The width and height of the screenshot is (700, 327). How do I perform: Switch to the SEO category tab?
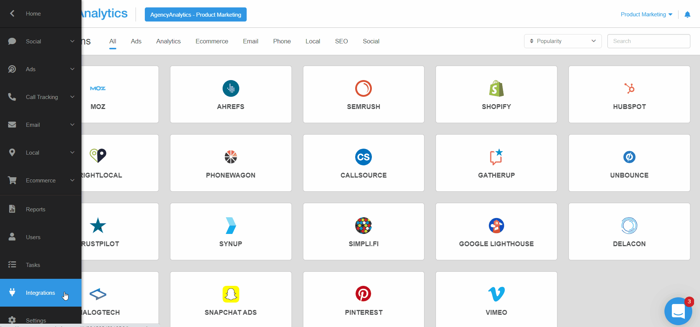[x=341, y=41]
